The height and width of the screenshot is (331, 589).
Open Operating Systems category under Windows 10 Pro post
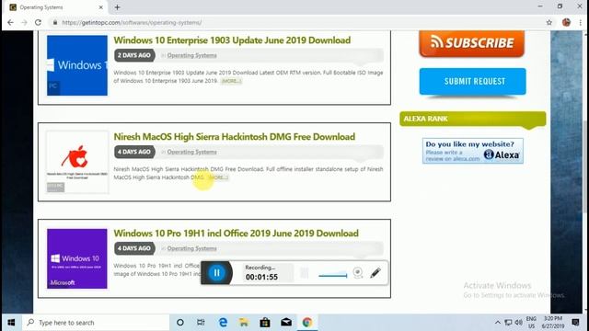(191, 248)
